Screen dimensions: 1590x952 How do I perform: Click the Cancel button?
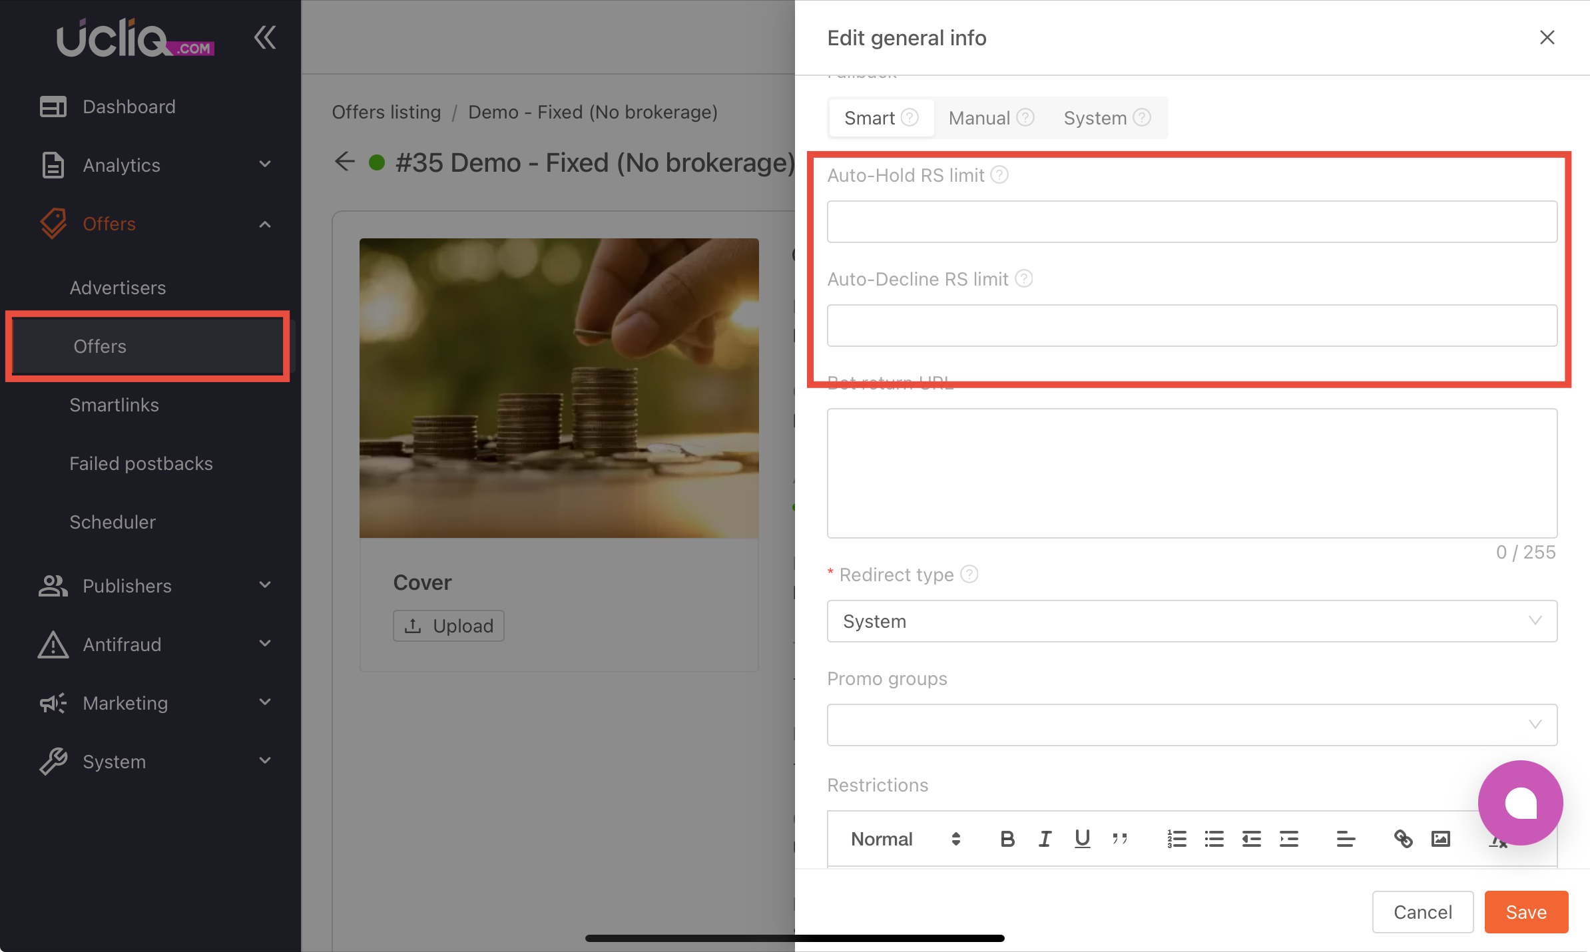click(x=1423, y=912)
